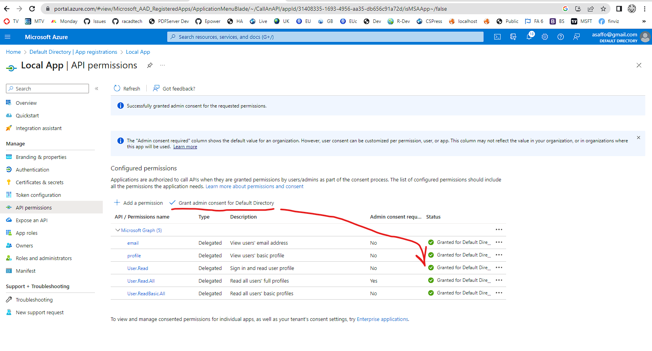The width and height of the screenshot is (652, 351).
Task: Open Expose an API
Action: point(32,220)
